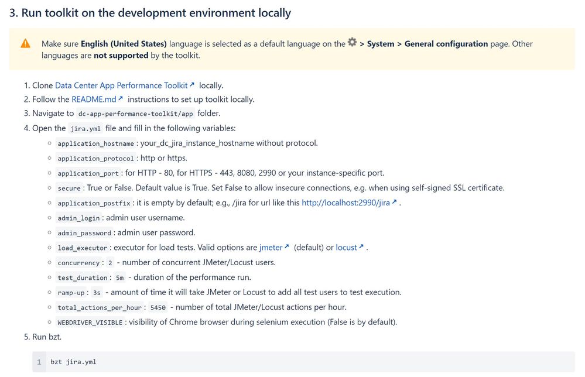This screenshot has height=377, width=585.
Task: Click the warning triangle icon in the note
Action: coord(25,44)
